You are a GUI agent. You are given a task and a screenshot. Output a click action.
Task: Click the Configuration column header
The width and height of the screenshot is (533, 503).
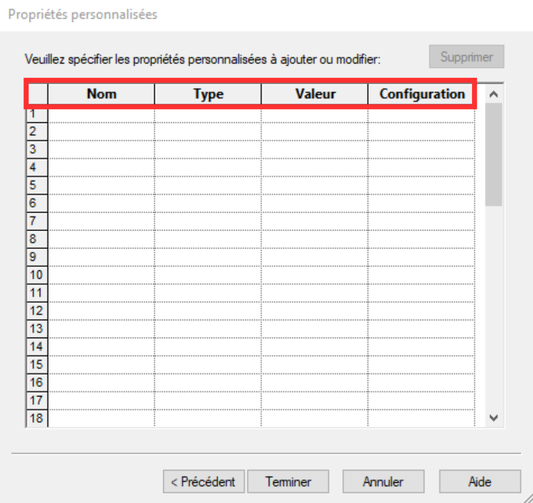[422, 94]
